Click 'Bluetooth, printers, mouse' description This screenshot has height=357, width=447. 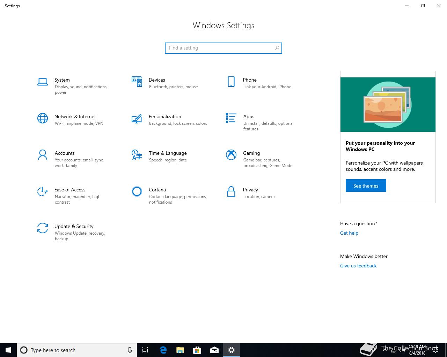coord(173,87)
